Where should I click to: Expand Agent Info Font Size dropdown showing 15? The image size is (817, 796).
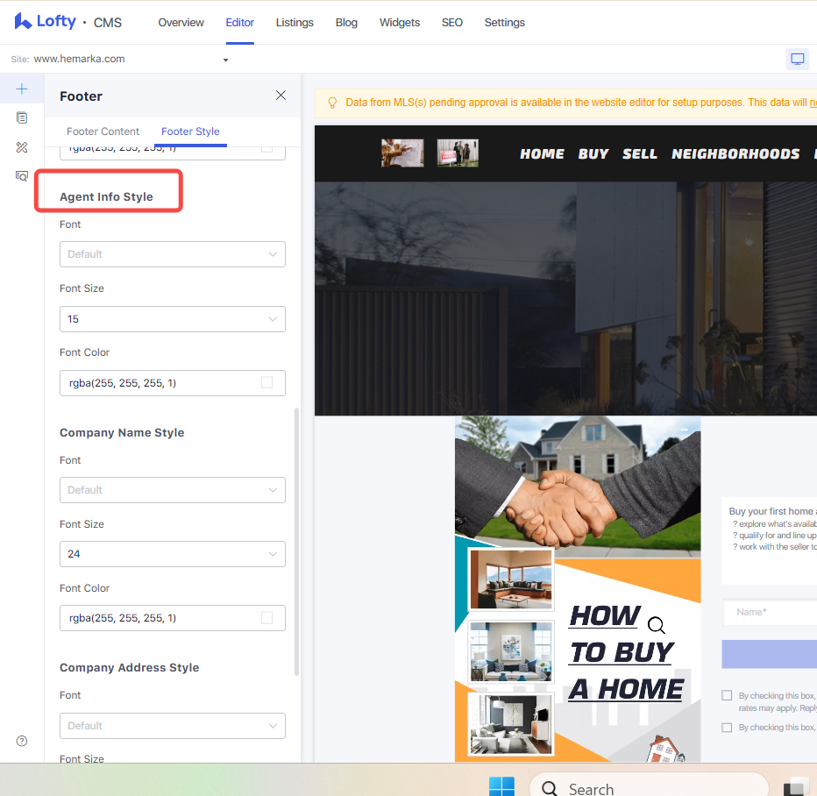[x=173, y=319]
